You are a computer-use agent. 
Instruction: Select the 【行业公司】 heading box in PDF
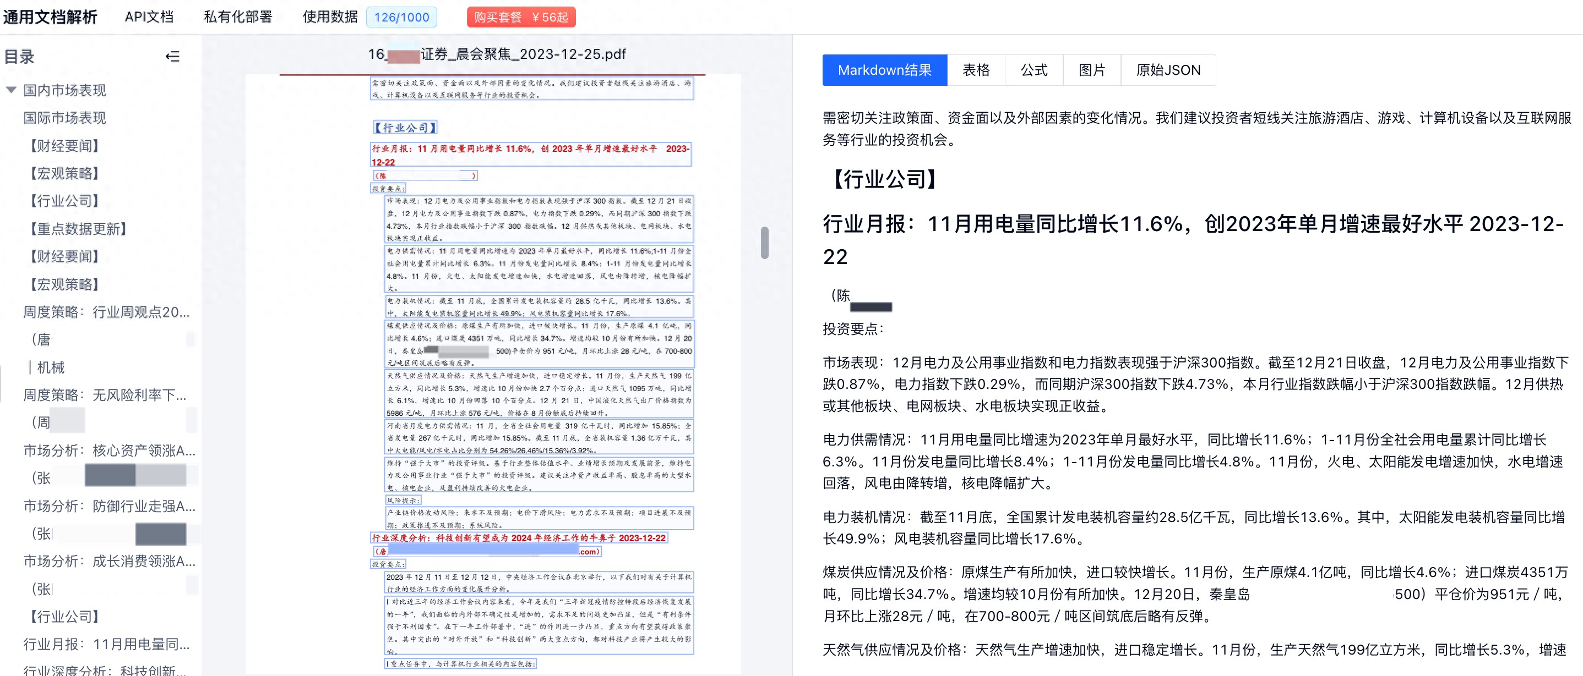[405, 128]
